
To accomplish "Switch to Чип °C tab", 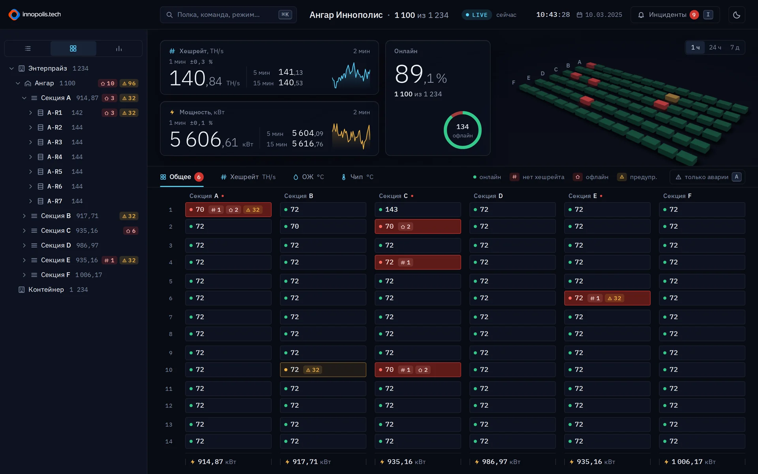I will point(357,177).
